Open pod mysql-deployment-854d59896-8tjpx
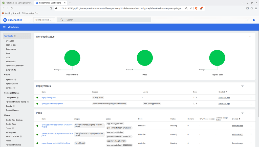The width and height of the screenshot is (259, 147). click(56, 143)
